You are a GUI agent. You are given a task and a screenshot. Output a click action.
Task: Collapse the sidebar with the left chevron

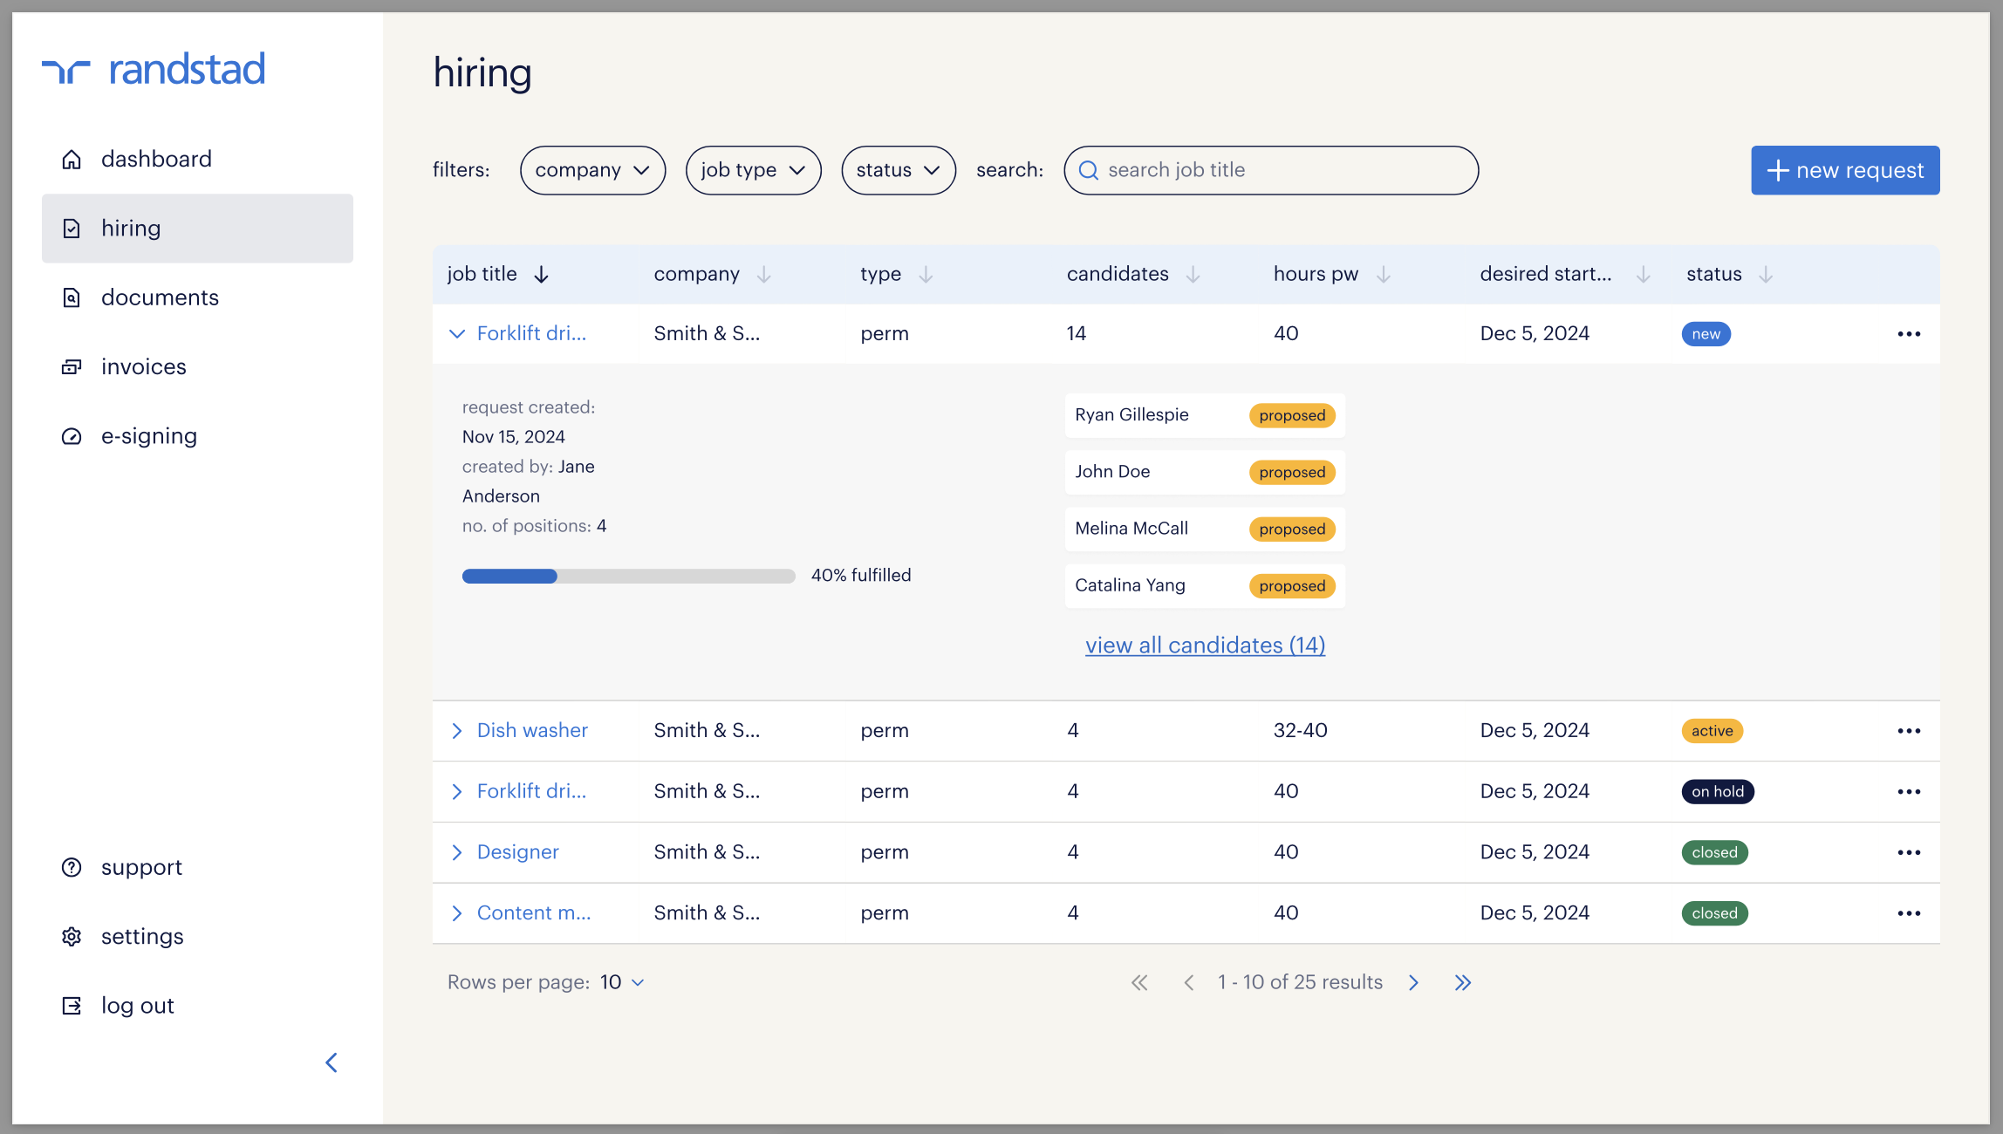(332, 1062)
